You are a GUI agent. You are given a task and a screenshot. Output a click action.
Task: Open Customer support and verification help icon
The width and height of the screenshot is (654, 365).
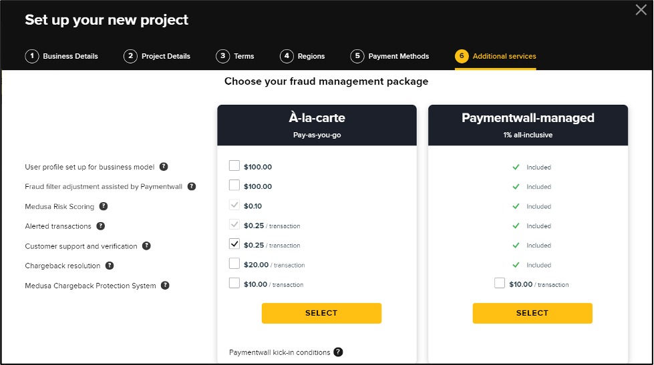pos(146,246)
